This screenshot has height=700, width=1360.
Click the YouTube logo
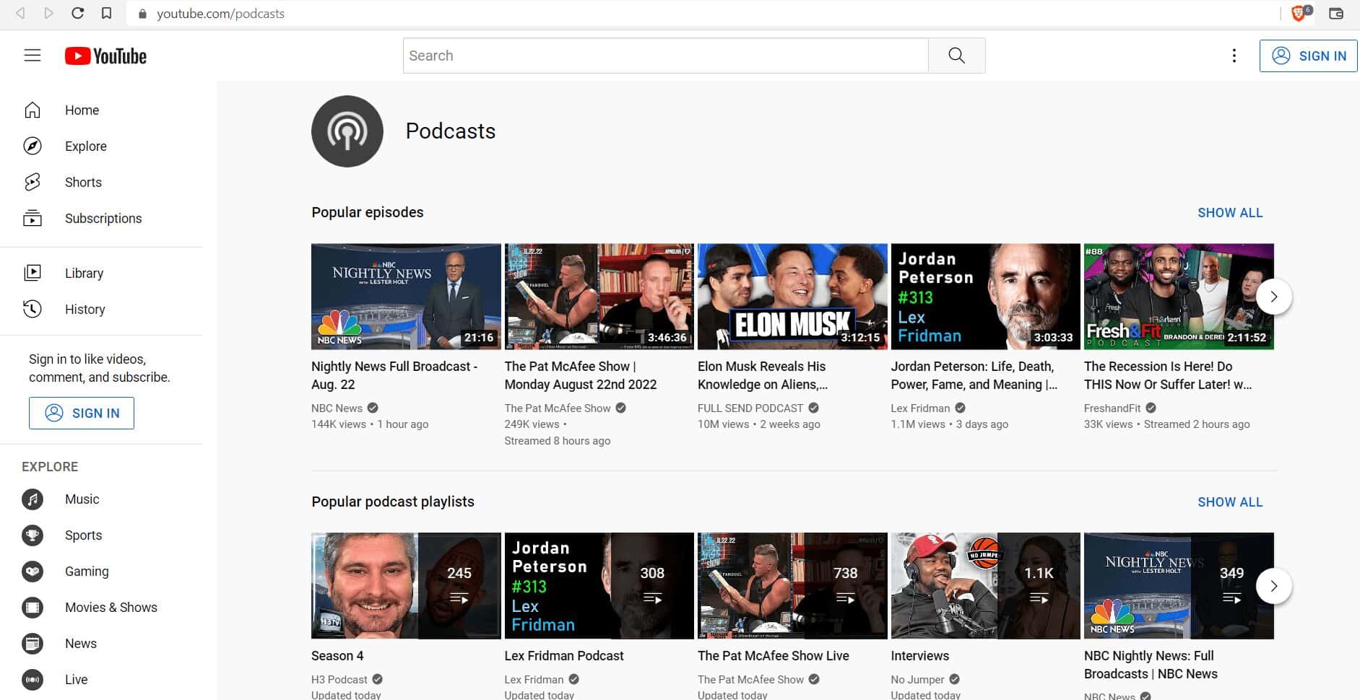click(x=105, y=56)
